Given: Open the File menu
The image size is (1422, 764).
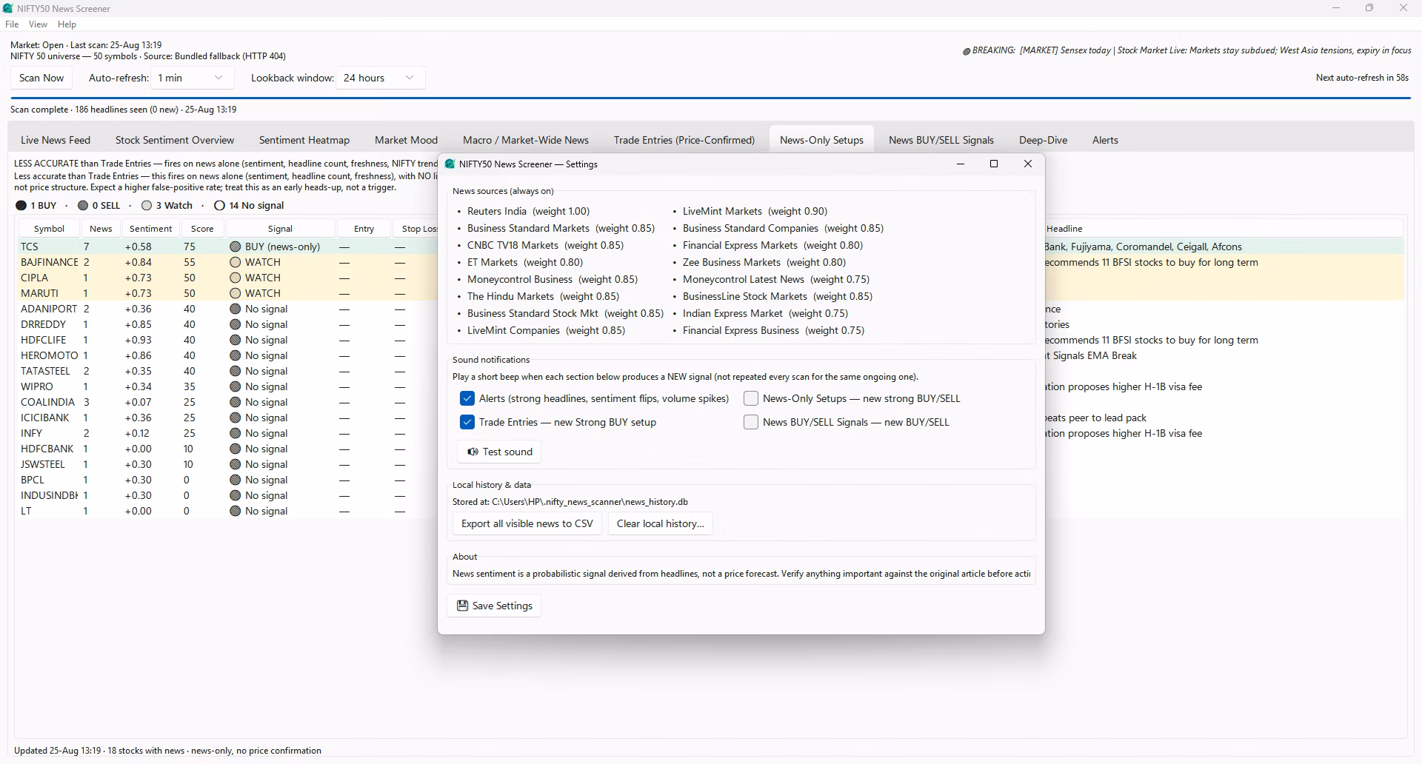Looking at the screenshot, I should click(12, 24).
